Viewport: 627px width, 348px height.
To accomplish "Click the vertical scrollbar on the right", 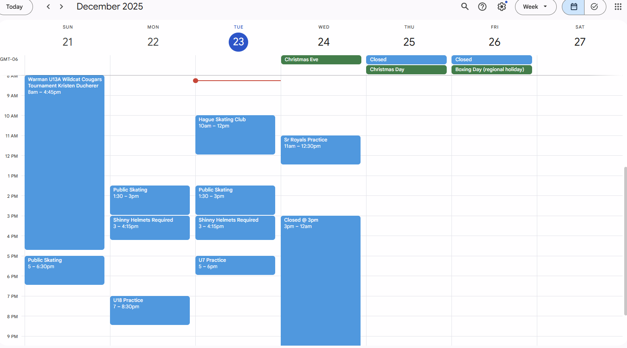I will (x=625, y=238).
